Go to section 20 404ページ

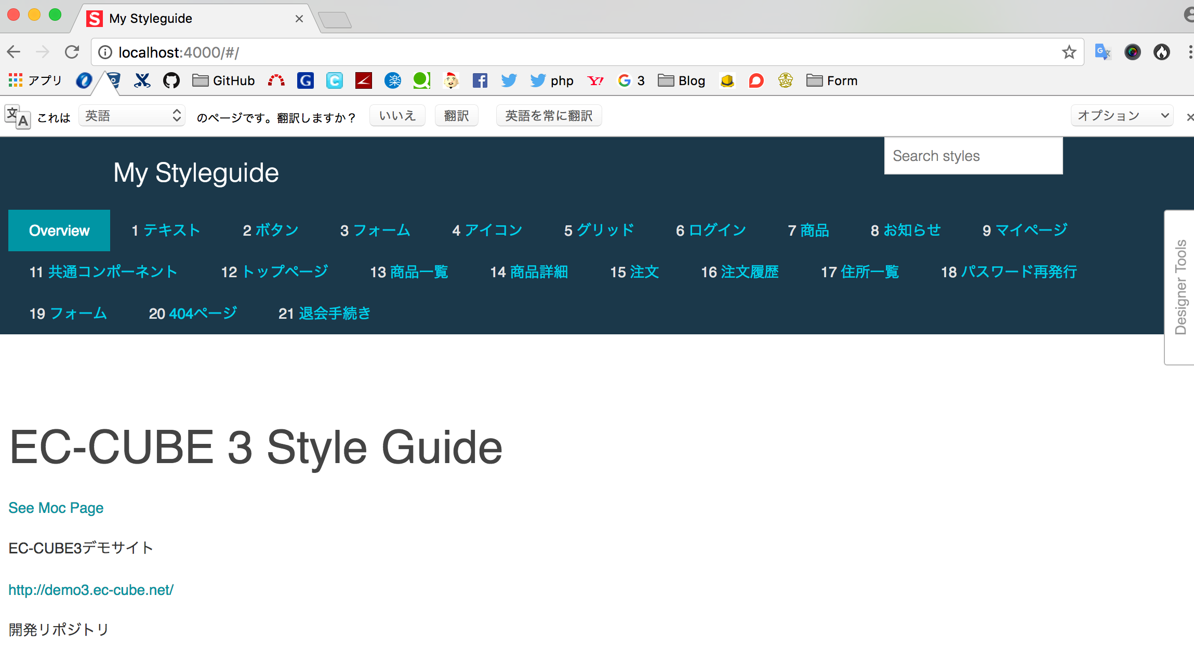pos(193,314)
